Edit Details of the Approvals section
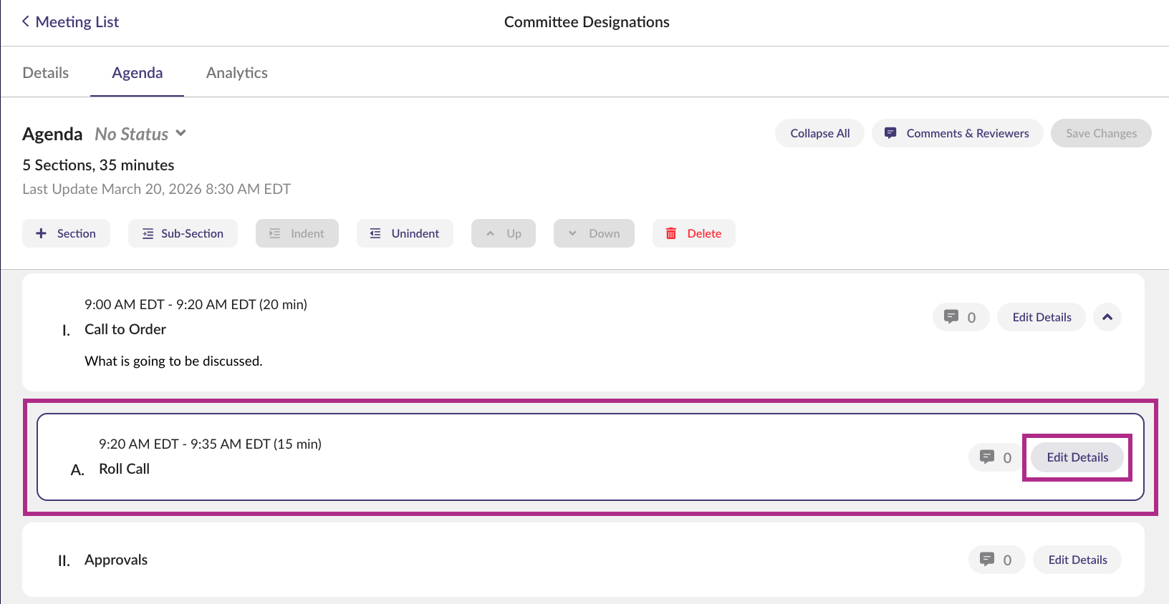Screen dimensions: 1169x604 pos(1077,560)
